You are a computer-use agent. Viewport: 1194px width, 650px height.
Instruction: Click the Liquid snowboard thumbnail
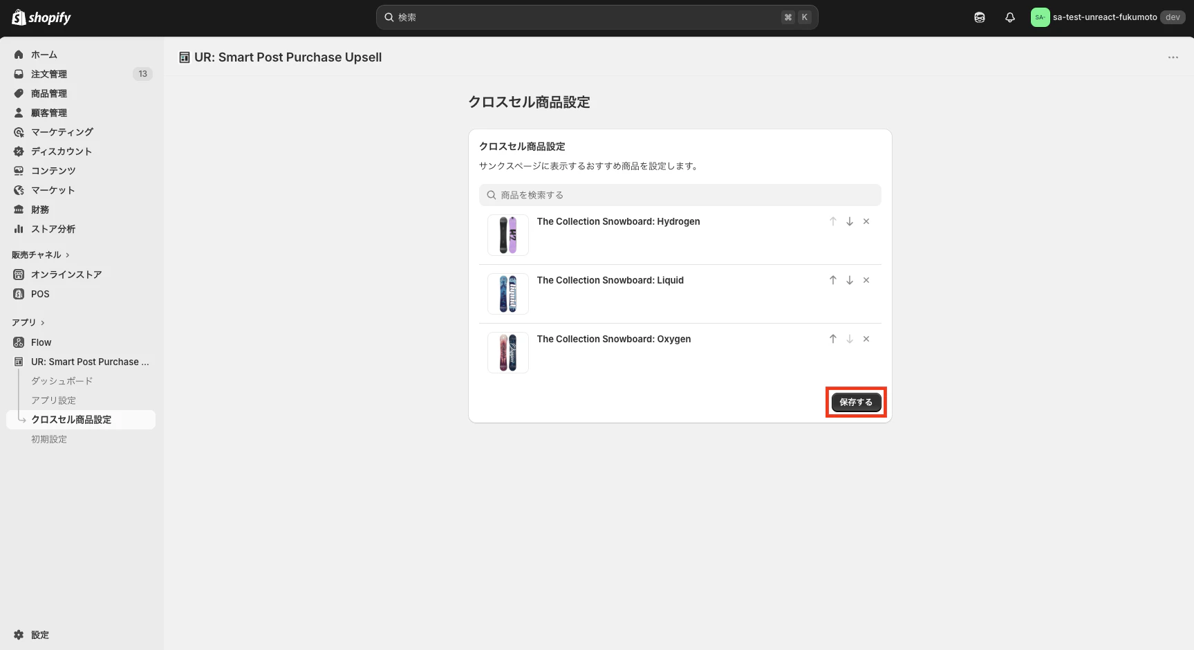tap(508, 294)
